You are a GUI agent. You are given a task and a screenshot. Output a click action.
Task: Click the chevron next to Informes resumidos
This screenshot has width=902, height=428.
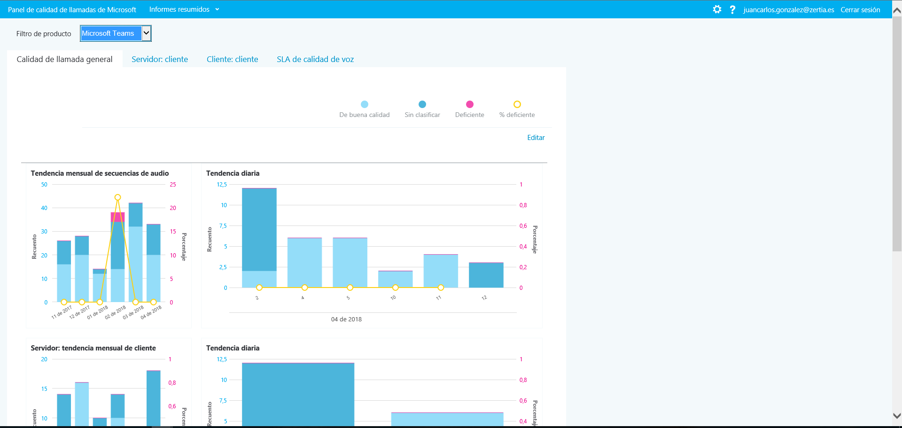[217, 9]
